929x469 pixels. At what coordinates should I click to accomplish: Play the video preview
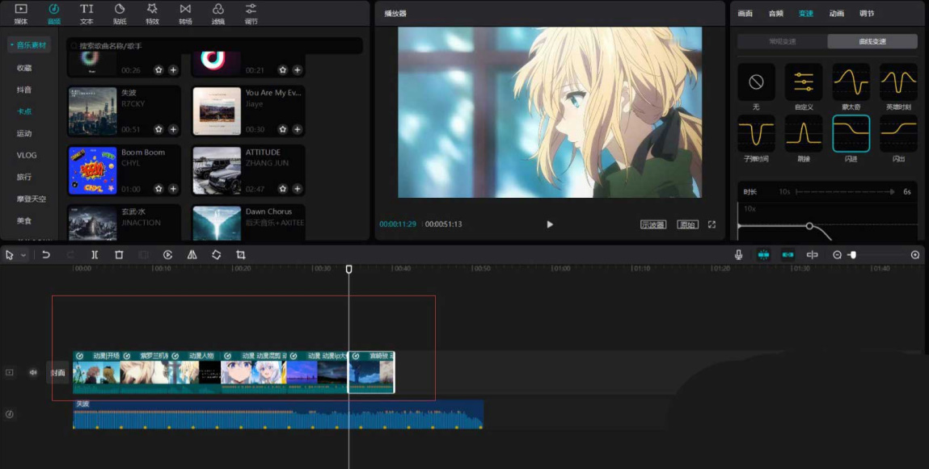550,224
